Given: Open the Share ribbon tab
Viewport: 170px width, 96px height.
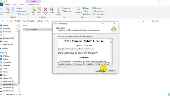Looking at the screenshot, I should pyautogui.click(x=15, y=5).
